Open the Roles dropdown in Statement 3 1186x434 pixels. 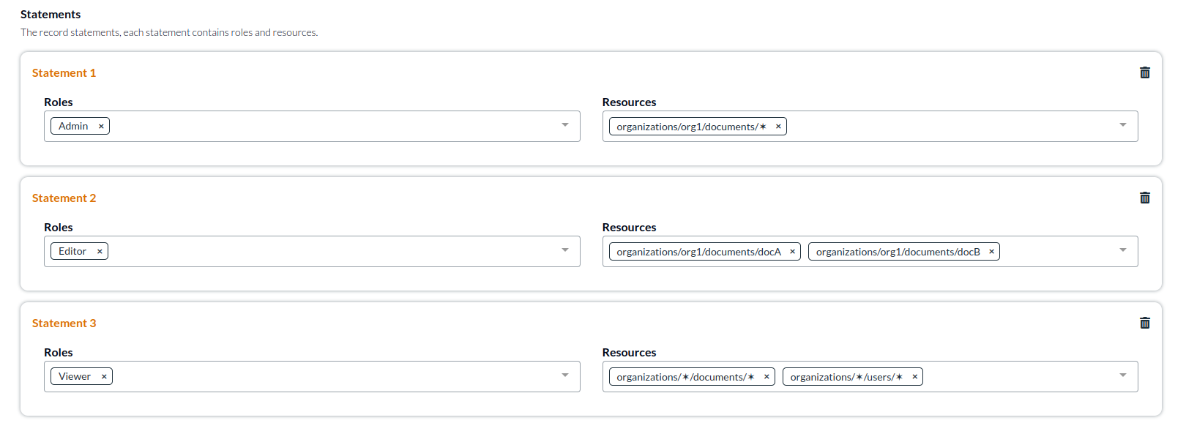point(565,375)
